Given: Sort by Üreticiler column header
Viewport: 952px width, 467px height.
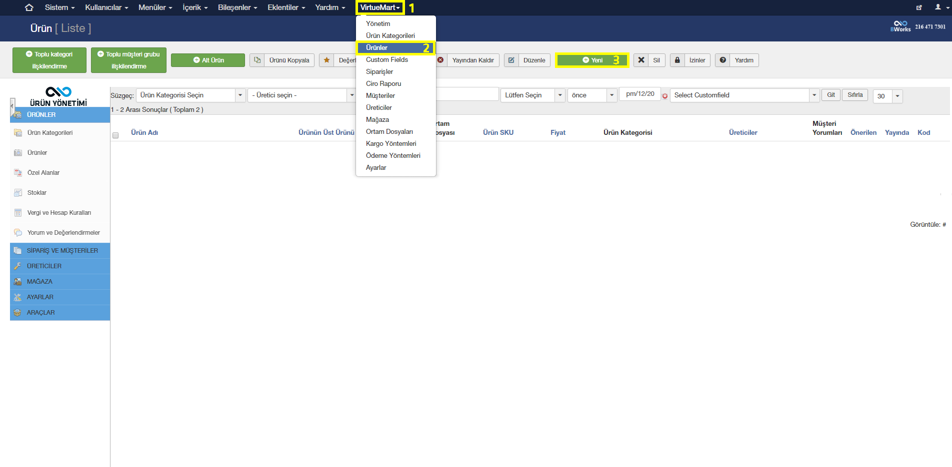Looking at the screenshot, I should pyautogui.click(x=743, y=132).
